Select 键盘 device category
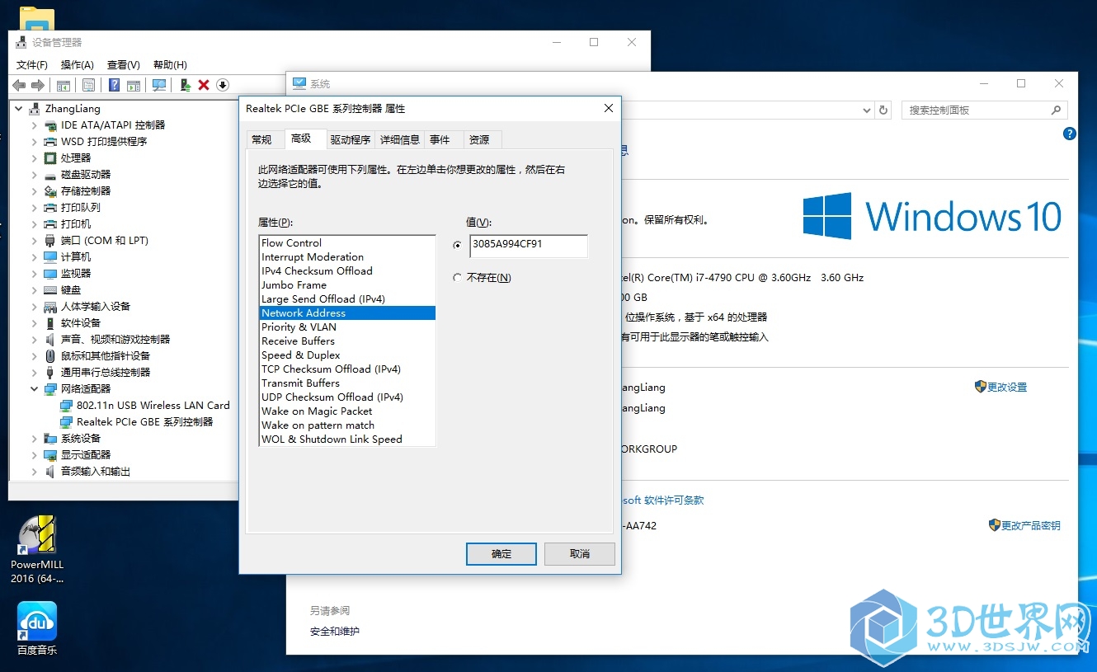The image size is (1097, 672). tap(63, 289)
